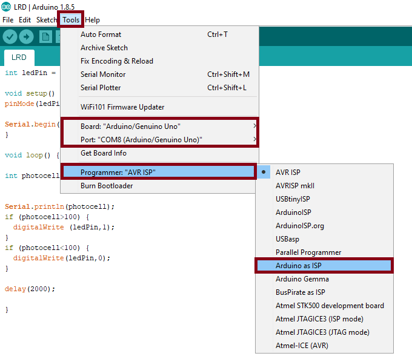Select ArduinoISP.org programmer
This screenshot has height=362, width=412.
(x=325, y=226)
